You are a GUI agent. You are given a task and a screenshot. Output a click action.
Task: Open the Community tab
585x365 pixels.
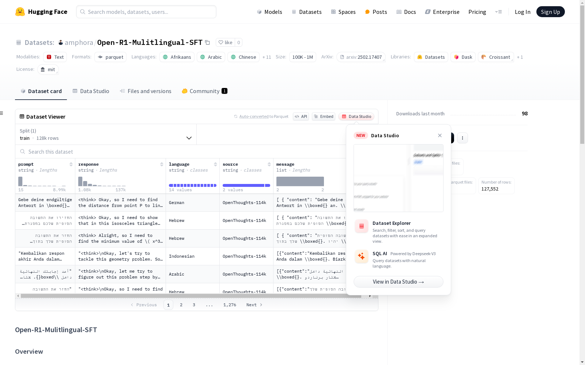(204, 91)
